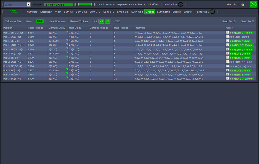Open the Symmetric tab
The width and height of the screenshot is (259, 164).
(163, 12)
